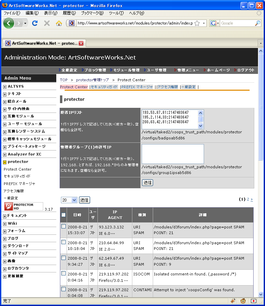Reload the page with the refresh icon
The image size is (265, 306).
(35, 23)
